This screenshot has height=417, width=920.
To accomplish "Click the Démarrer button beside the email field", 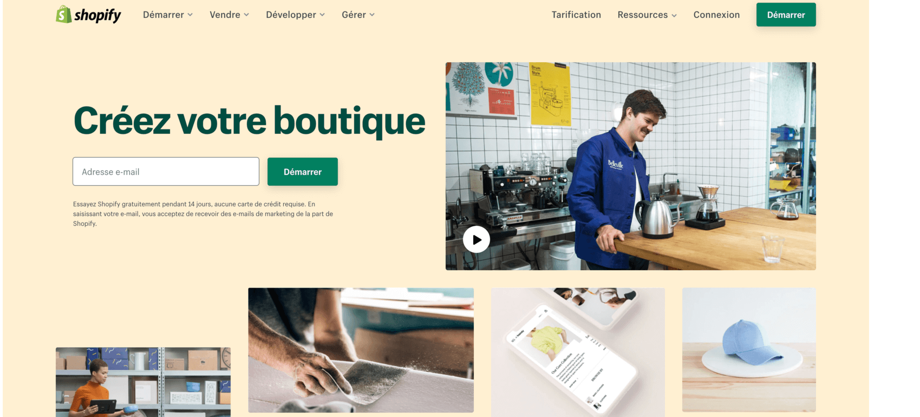I will (x=303, y=172).
